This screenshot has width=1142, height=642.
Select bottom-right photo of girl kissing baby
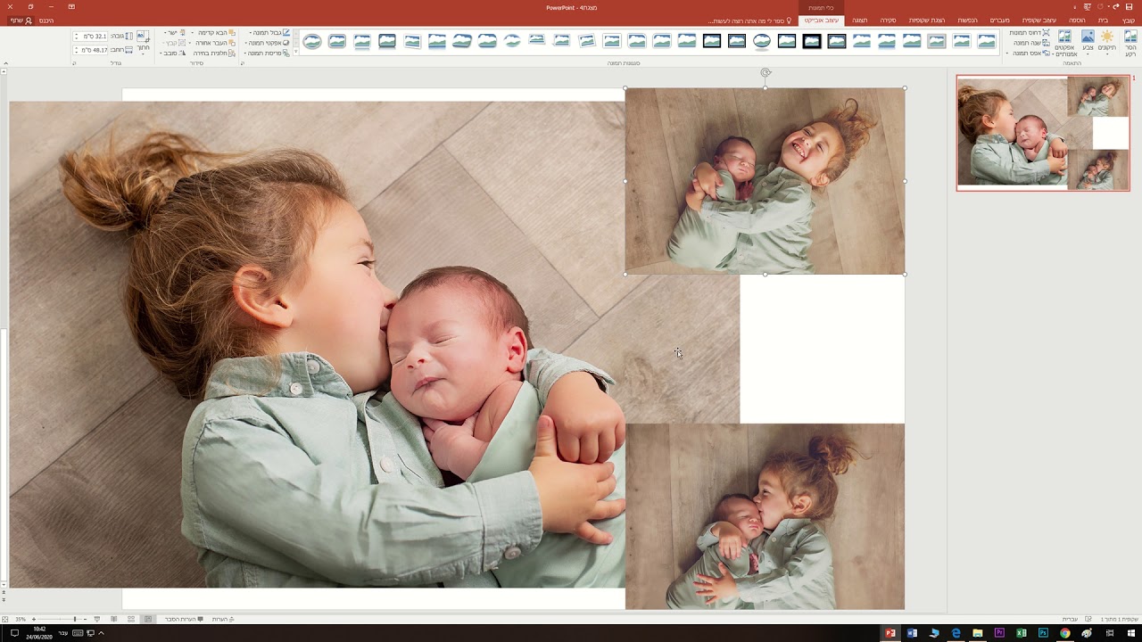pyautogui.click(x=765, y=516)
